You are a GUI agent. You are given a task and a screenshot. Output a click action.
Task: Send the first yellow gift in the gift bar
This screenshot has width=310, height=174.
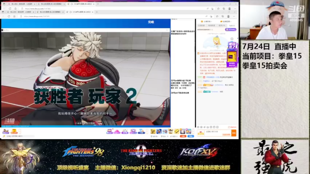153,131
